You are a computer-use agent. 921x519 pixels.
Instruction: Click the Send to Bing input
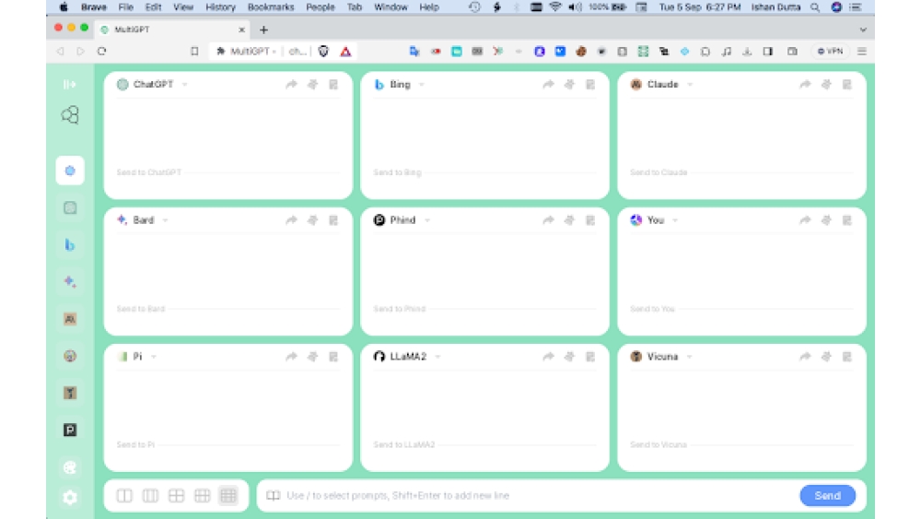(484, 172)
